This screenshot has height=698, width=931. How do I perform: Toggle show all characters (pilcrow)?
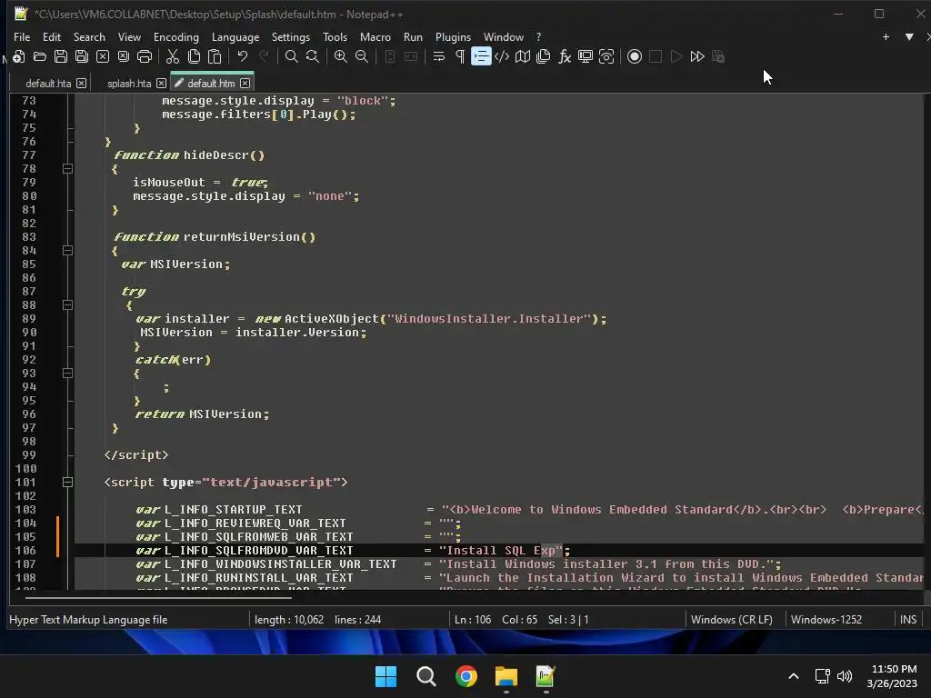459,56
